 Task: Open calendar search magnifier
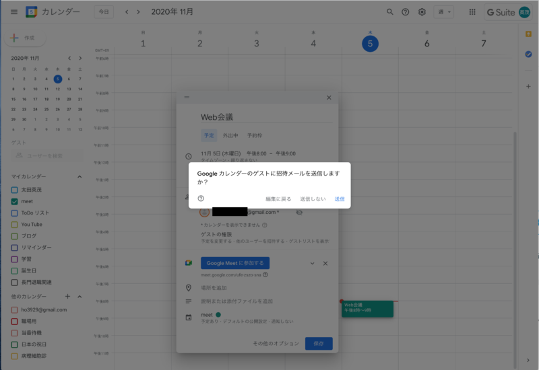tap(390, 12)
